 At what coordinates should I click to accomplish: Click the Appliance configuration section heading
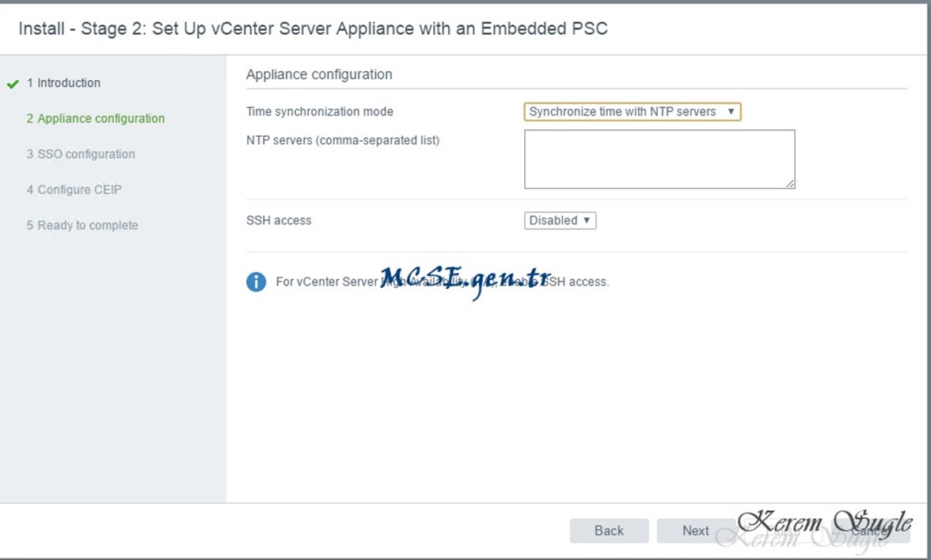point(320,74)
